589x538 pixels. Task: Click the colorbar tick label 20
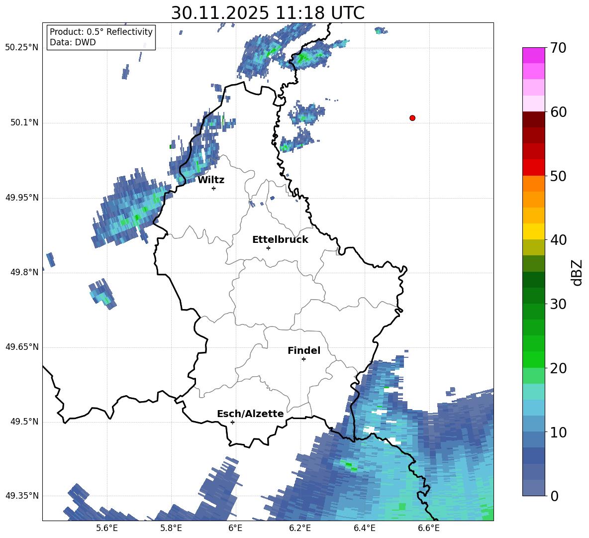coord(559,369)
